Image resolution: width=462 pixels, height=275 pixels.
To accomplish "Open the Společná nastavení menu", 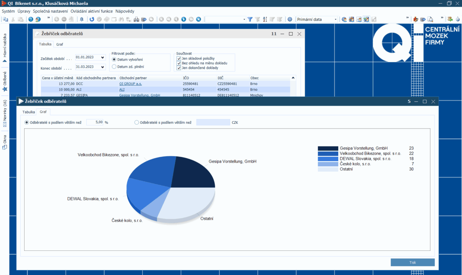I will [x=50, y=11].
